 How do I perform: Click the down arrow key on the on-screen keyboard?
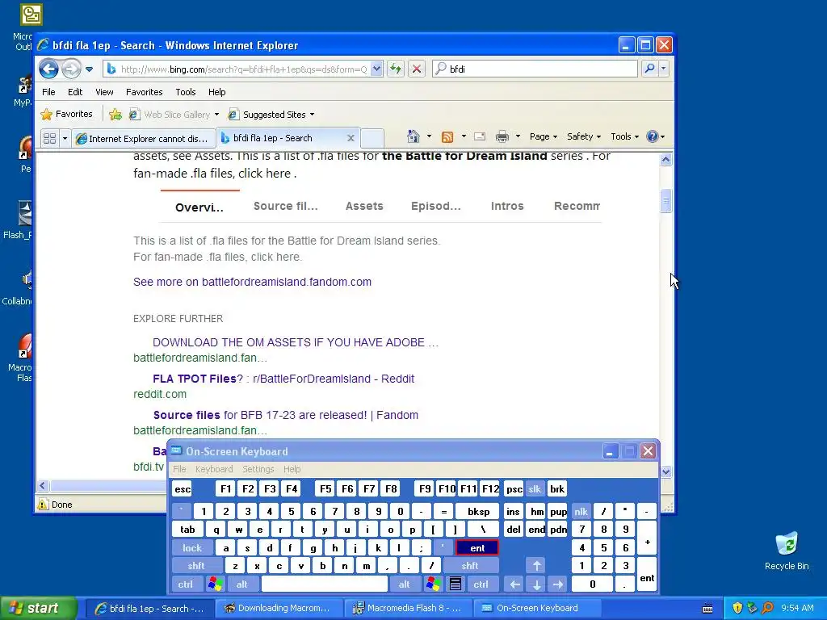(536, 584)
